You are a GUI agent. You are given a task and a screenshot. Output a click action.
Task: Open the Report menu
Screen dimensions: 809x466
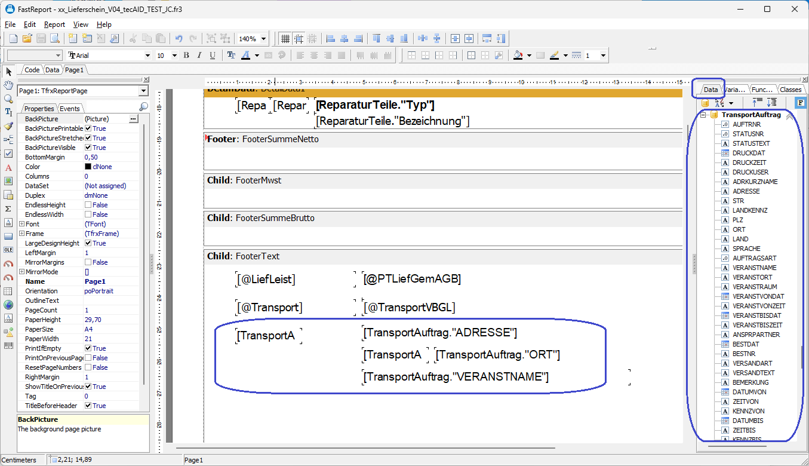[x=54, y=24]
